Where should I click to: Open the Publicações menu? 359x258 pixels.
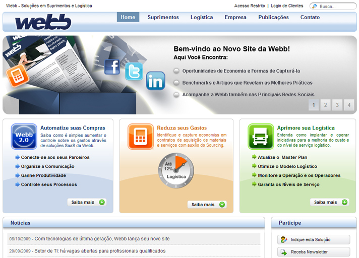273,17
